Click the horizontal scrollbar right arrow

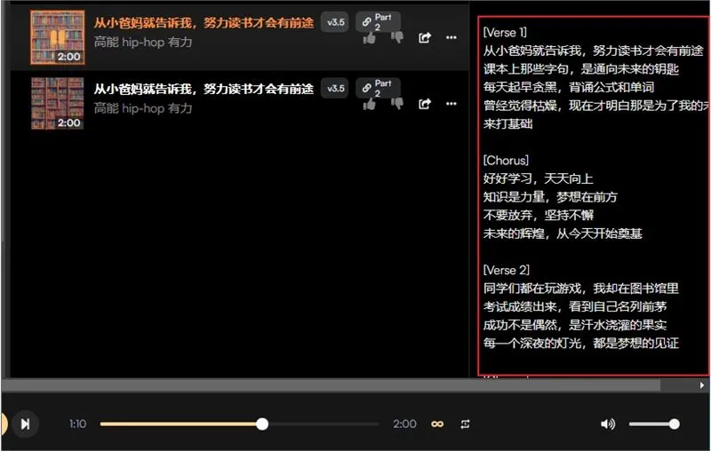click(702, 386)
